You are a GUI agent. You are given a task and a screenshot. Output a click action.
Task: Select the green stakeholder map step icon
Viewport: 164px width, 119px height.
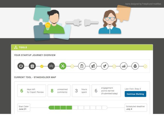click(63, 66)
